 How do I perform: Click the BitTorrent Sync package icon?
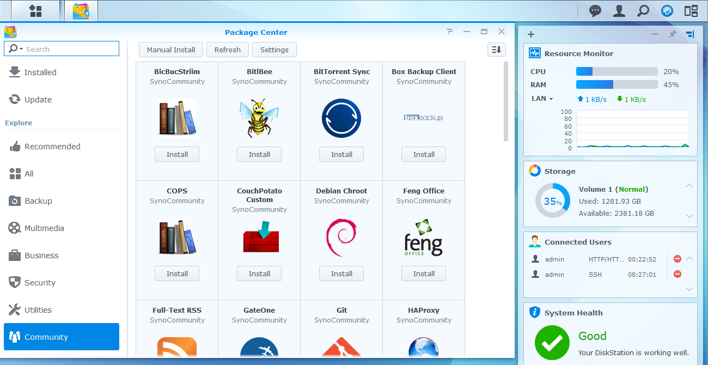(341, 118)
